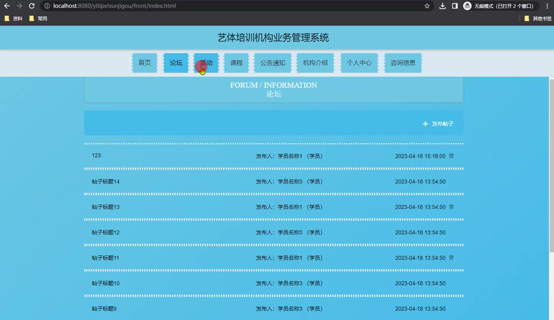This screenshot has width=554, height=320.
Task: Click trash icon for 帖子标题11
Action: pos(451,258)
